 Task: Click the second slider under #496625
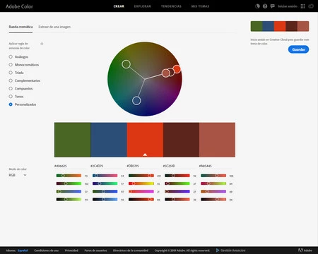[x=69, y=183]
